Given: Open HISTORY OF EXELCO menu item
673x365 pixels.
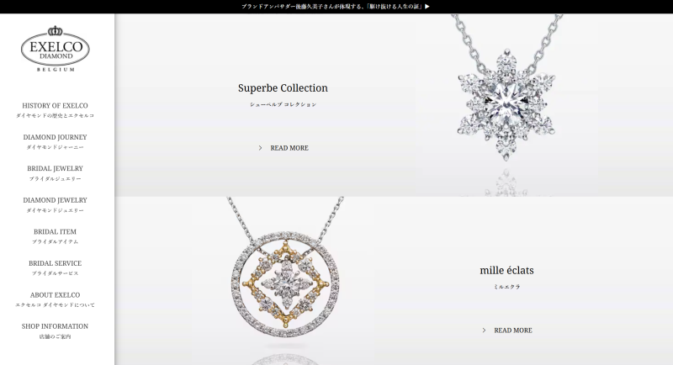Looking at the screenshot, I should coord(55,110).
